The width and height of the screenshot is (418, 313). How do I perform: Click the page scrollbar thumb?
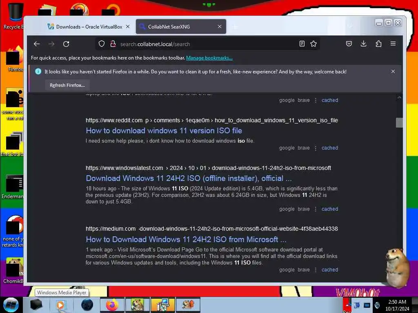tap(399, 123)
